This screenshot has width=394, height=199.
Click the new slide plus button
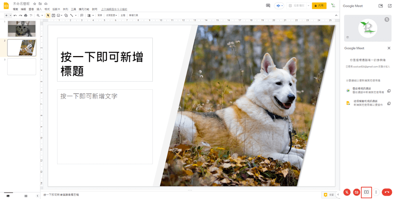[6, 15]
